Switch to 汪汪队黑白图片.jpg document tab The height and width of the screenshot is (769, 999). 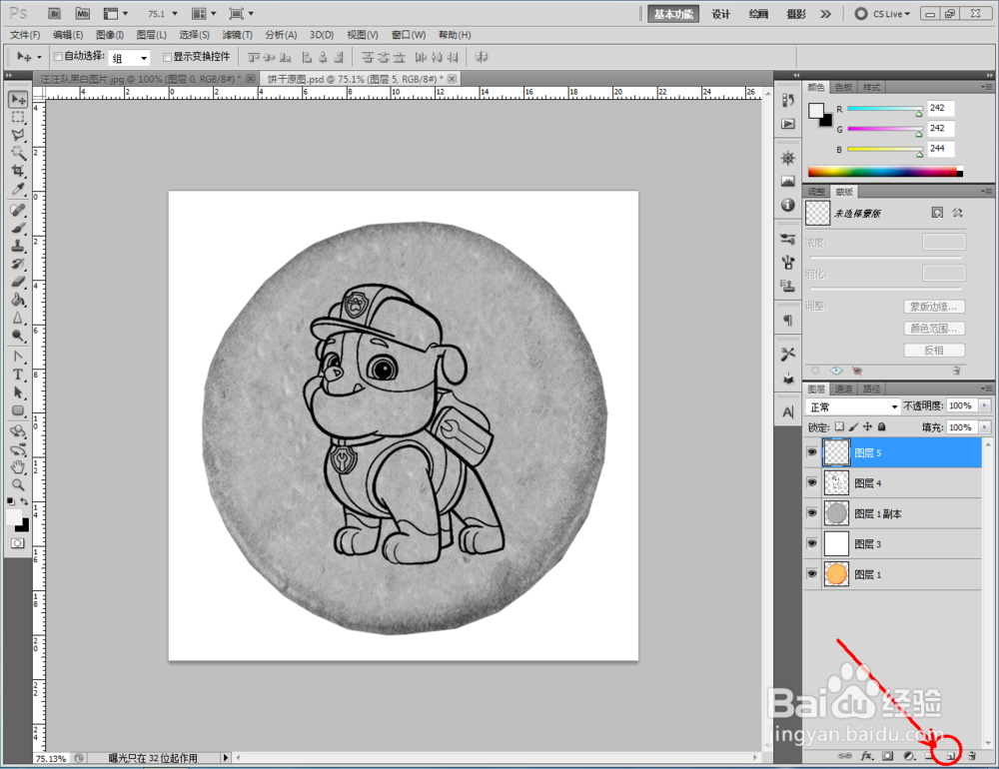142,79
